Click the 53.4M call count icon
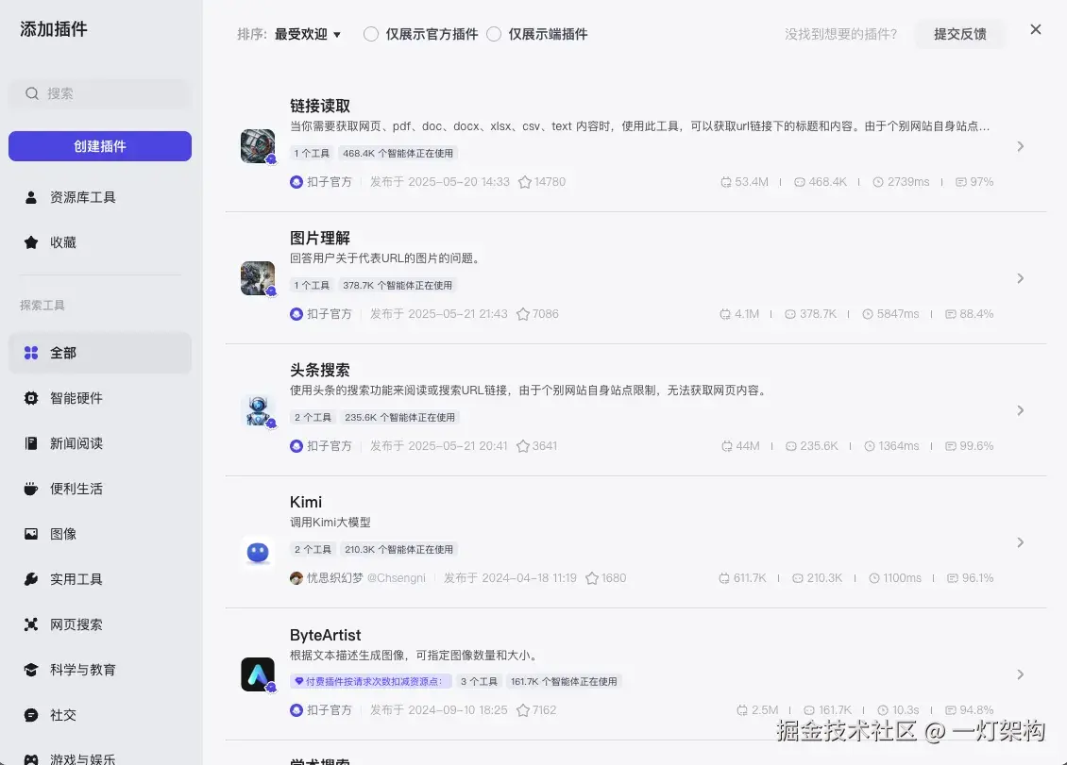The width and height of the screenshot is (1067, 765). pos(726,182)
